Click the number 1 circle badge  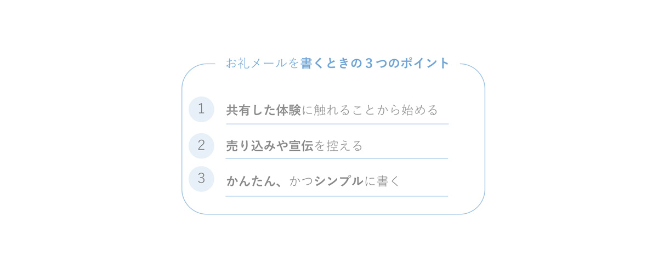[x=201, y=109]
